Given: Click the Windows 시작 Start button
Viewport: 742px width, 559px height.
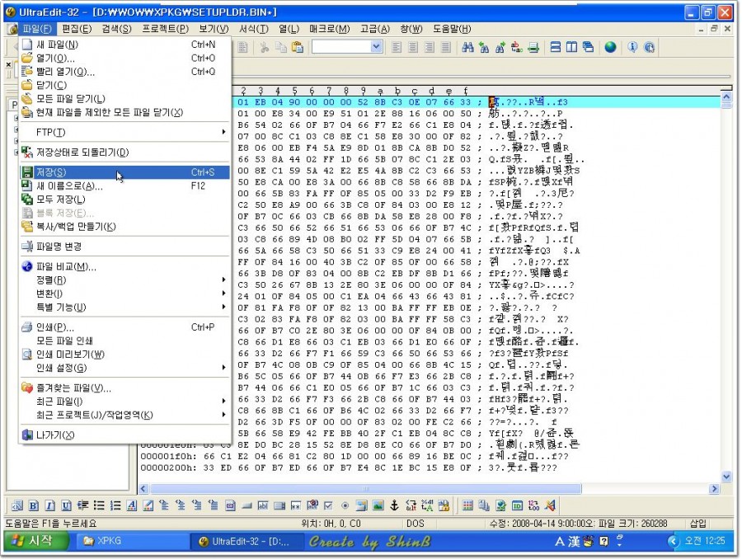Looking at the screenshot, I should pos(37,541).
